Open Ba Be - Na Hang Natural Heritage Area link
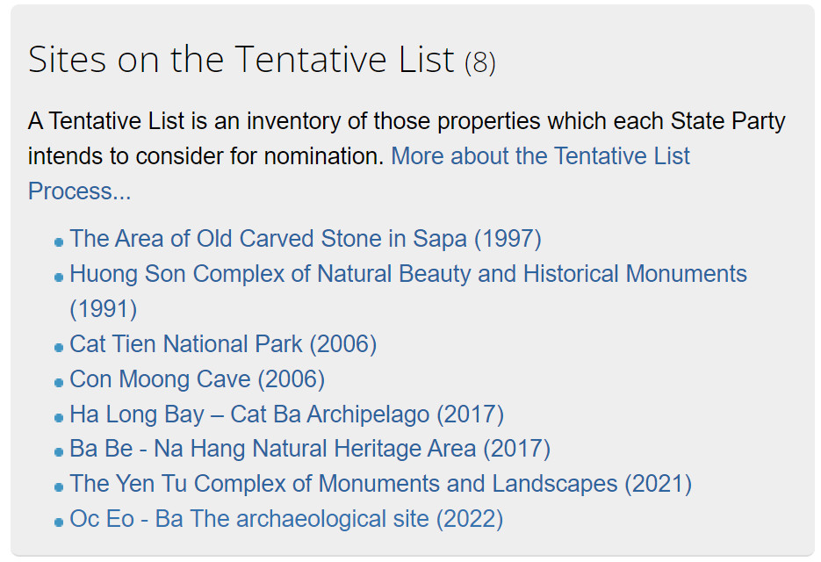The width and height of the screenshot is (821, 562). (x=310, y=449)
